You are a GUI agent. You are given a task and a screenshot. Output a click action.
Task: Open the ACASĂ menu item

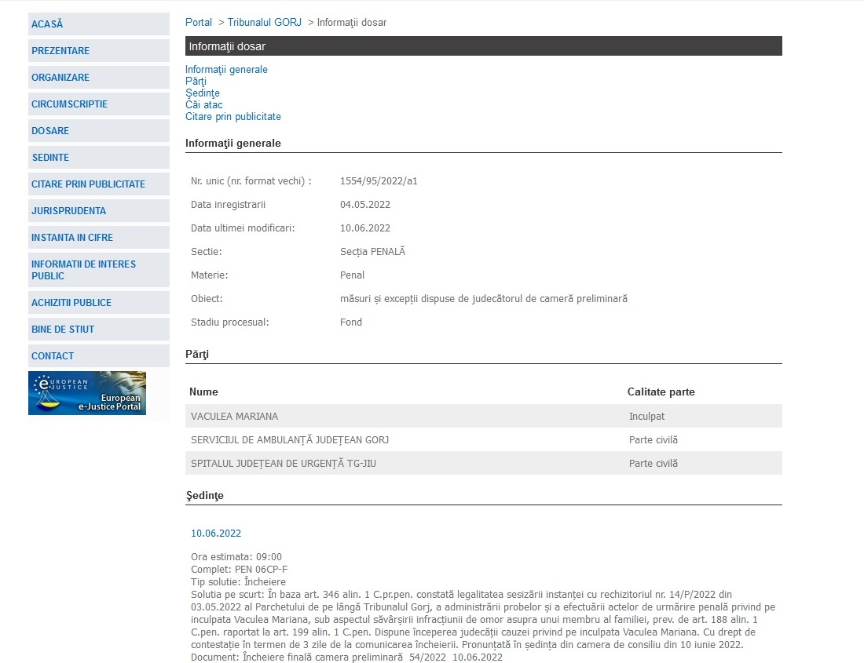pyautogui.click(x=47, y=24)
